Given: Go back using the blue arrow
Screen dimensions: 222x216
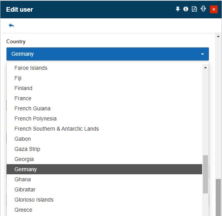Looking at the screenshot, I should pos(11,25).
